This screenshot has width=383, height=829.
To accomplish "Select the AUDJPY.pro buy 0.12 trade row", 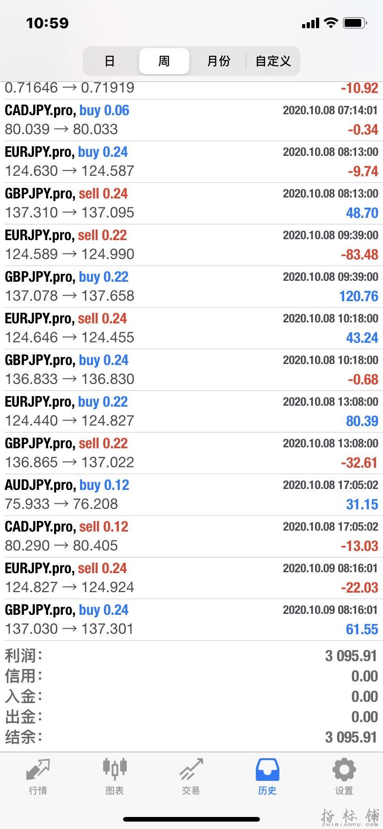I will [x=191, y=495].
